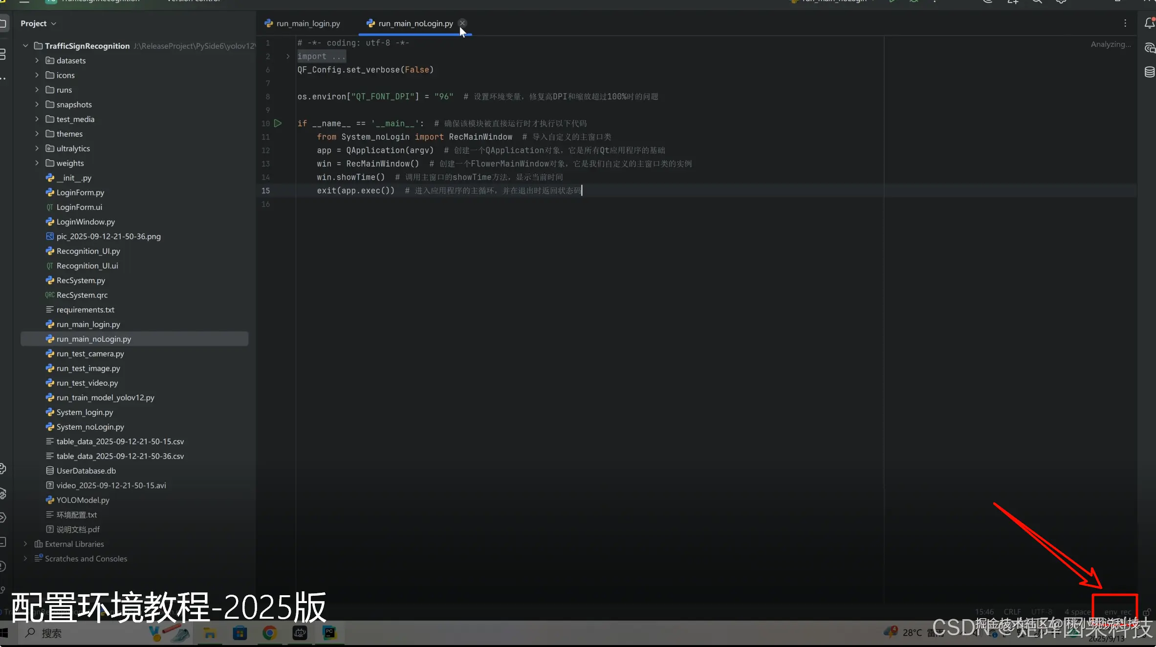
Task: Click the Windows taskbar search box
Action: pyautogui.click(x=51, y=633)
